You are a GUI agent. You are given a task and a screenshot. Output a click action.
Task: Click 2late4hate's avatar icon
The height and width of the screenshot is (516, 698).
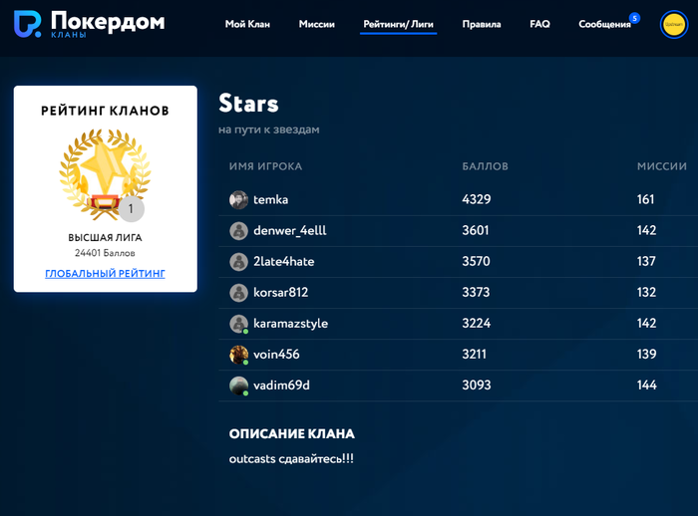238,262
